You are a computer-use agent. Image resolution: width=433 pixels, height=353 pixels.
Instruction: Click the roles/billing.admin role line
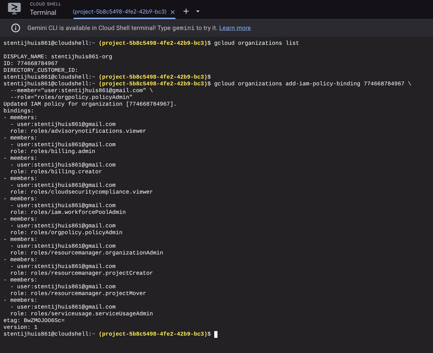(53, 151)
